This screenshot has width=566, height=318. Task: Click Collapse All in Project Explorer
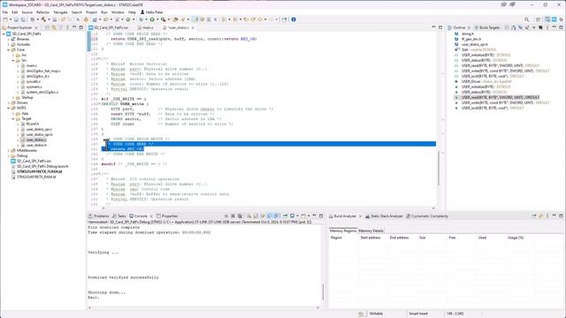click(47, 27)
